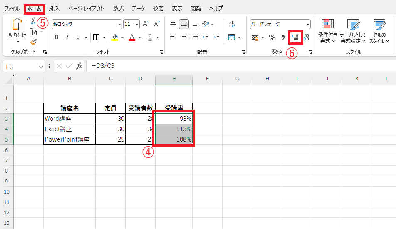396x229 pixels.
Task: Click the wrap text icon
Action: (x=232, y=24)
